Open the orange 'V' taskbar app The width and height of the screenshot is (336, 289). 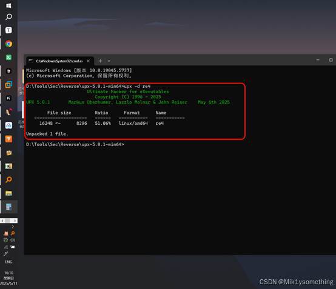tap(8, 139)
